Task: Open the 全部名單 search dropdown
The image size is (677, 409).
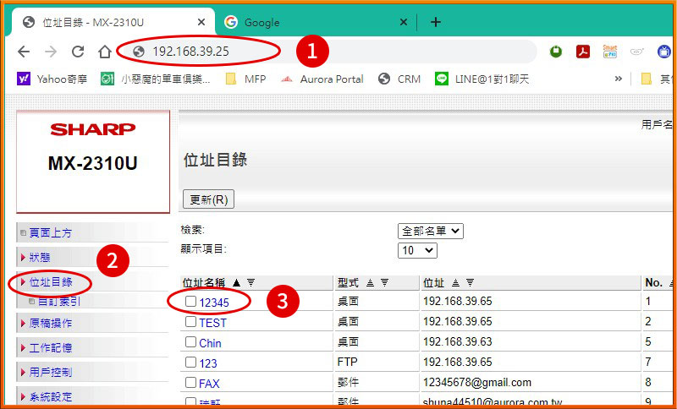Action: coord(430,231)
